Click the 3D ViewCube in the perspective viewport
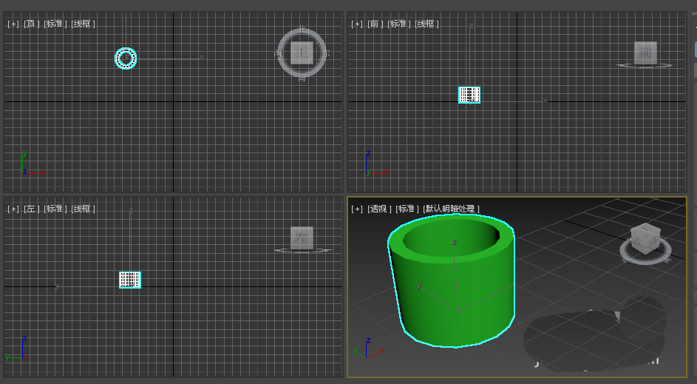The image size is (697, 384). 645,238
